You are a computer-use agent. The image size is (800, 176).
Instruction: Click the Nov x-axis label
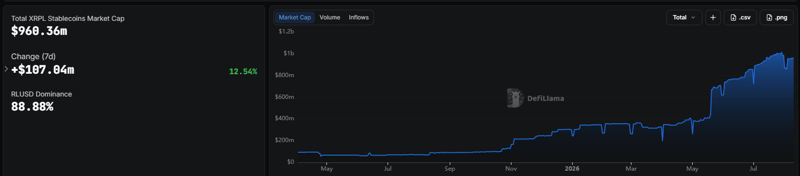tap(511, 169)
